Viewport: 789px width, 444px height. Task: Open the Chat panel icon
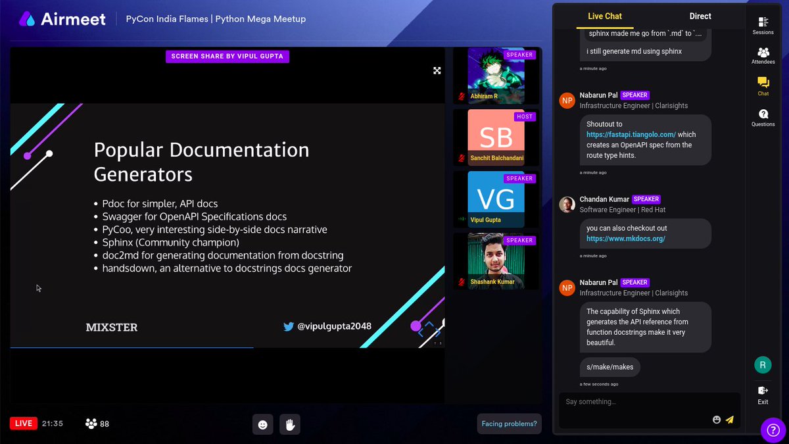[x=763, y=86]
